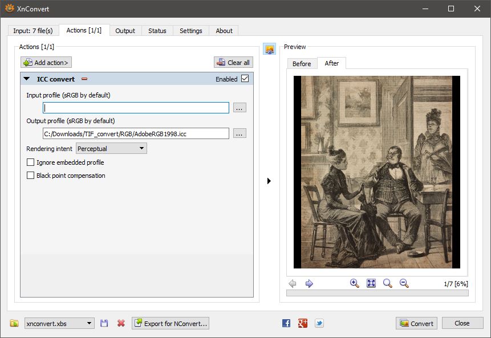Go to next preview image arrow
Screen dimensions: 491x338
click(309, 283)
